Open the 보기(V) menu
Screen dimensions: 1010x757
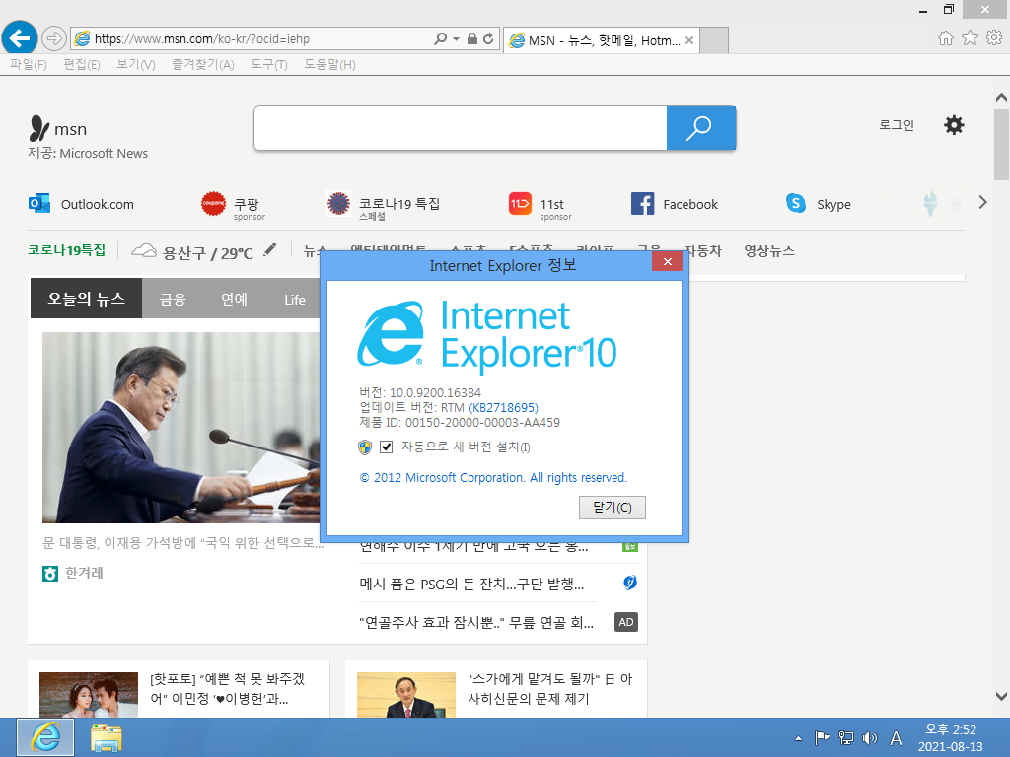point(136,64)
